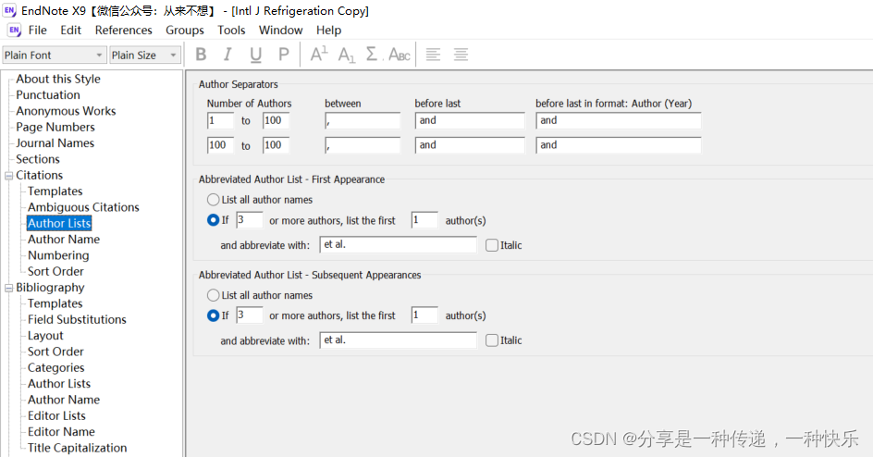Open Sort Order under Citations
This screenshot has width=873, height=457.
coord(55,272)
